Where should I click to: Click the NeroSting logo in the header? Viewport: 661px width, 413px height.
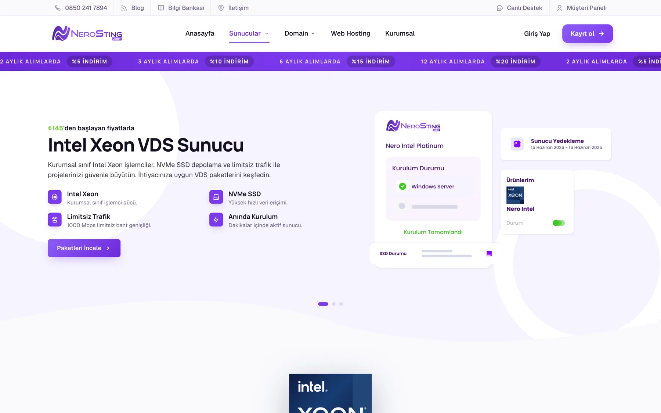pos(87,33)
